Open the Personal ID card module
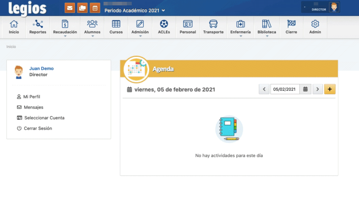359x221 pixels. (x=188, y=27)
